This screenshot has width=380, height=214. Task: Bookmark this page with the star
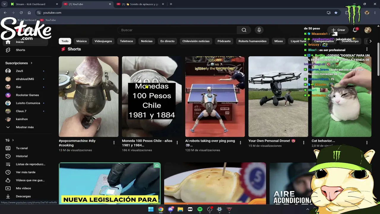tap(336, 13)
